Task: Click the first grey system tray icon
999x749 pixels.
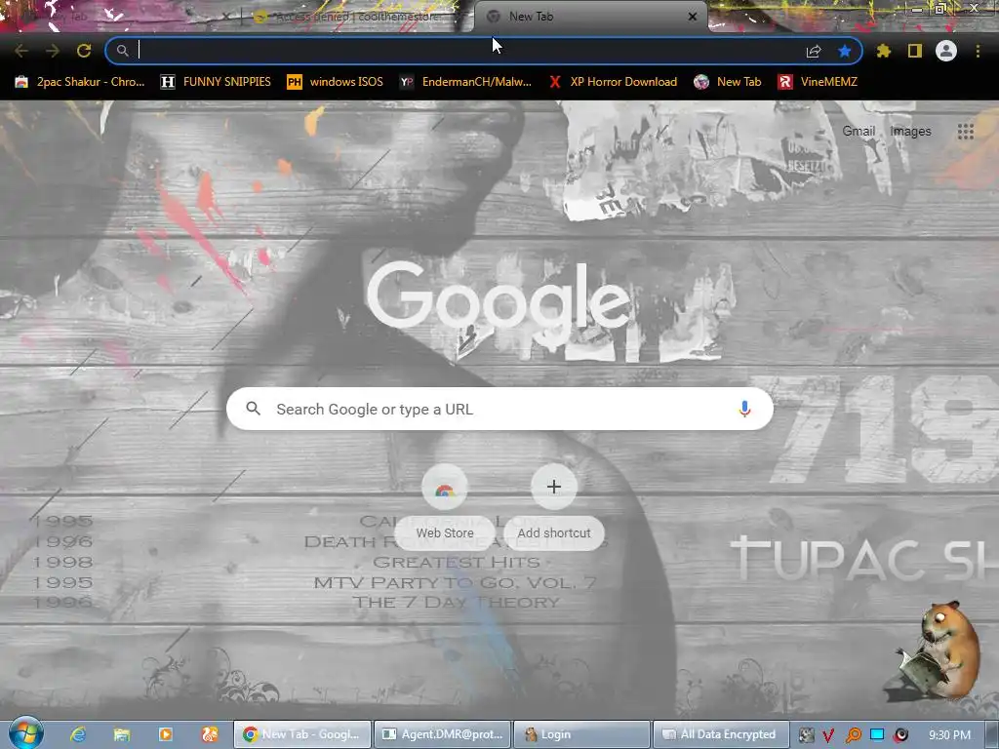Action: (806, 735)
